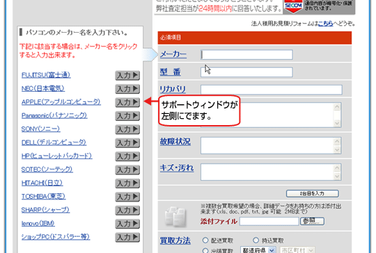Click the 買取方法 label link

pyautogui.click(x=175, y=240)
